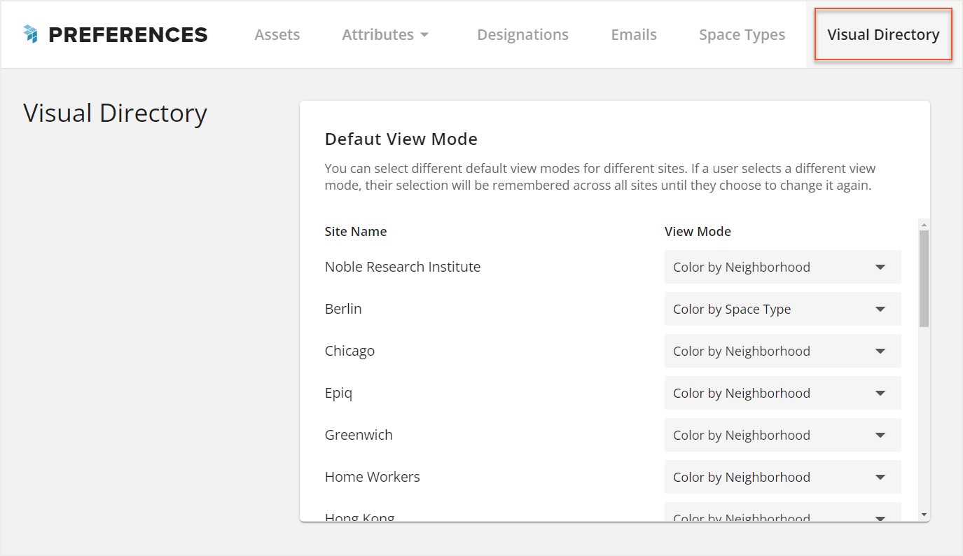Switch to the Emails tab

tap(633, 34)
